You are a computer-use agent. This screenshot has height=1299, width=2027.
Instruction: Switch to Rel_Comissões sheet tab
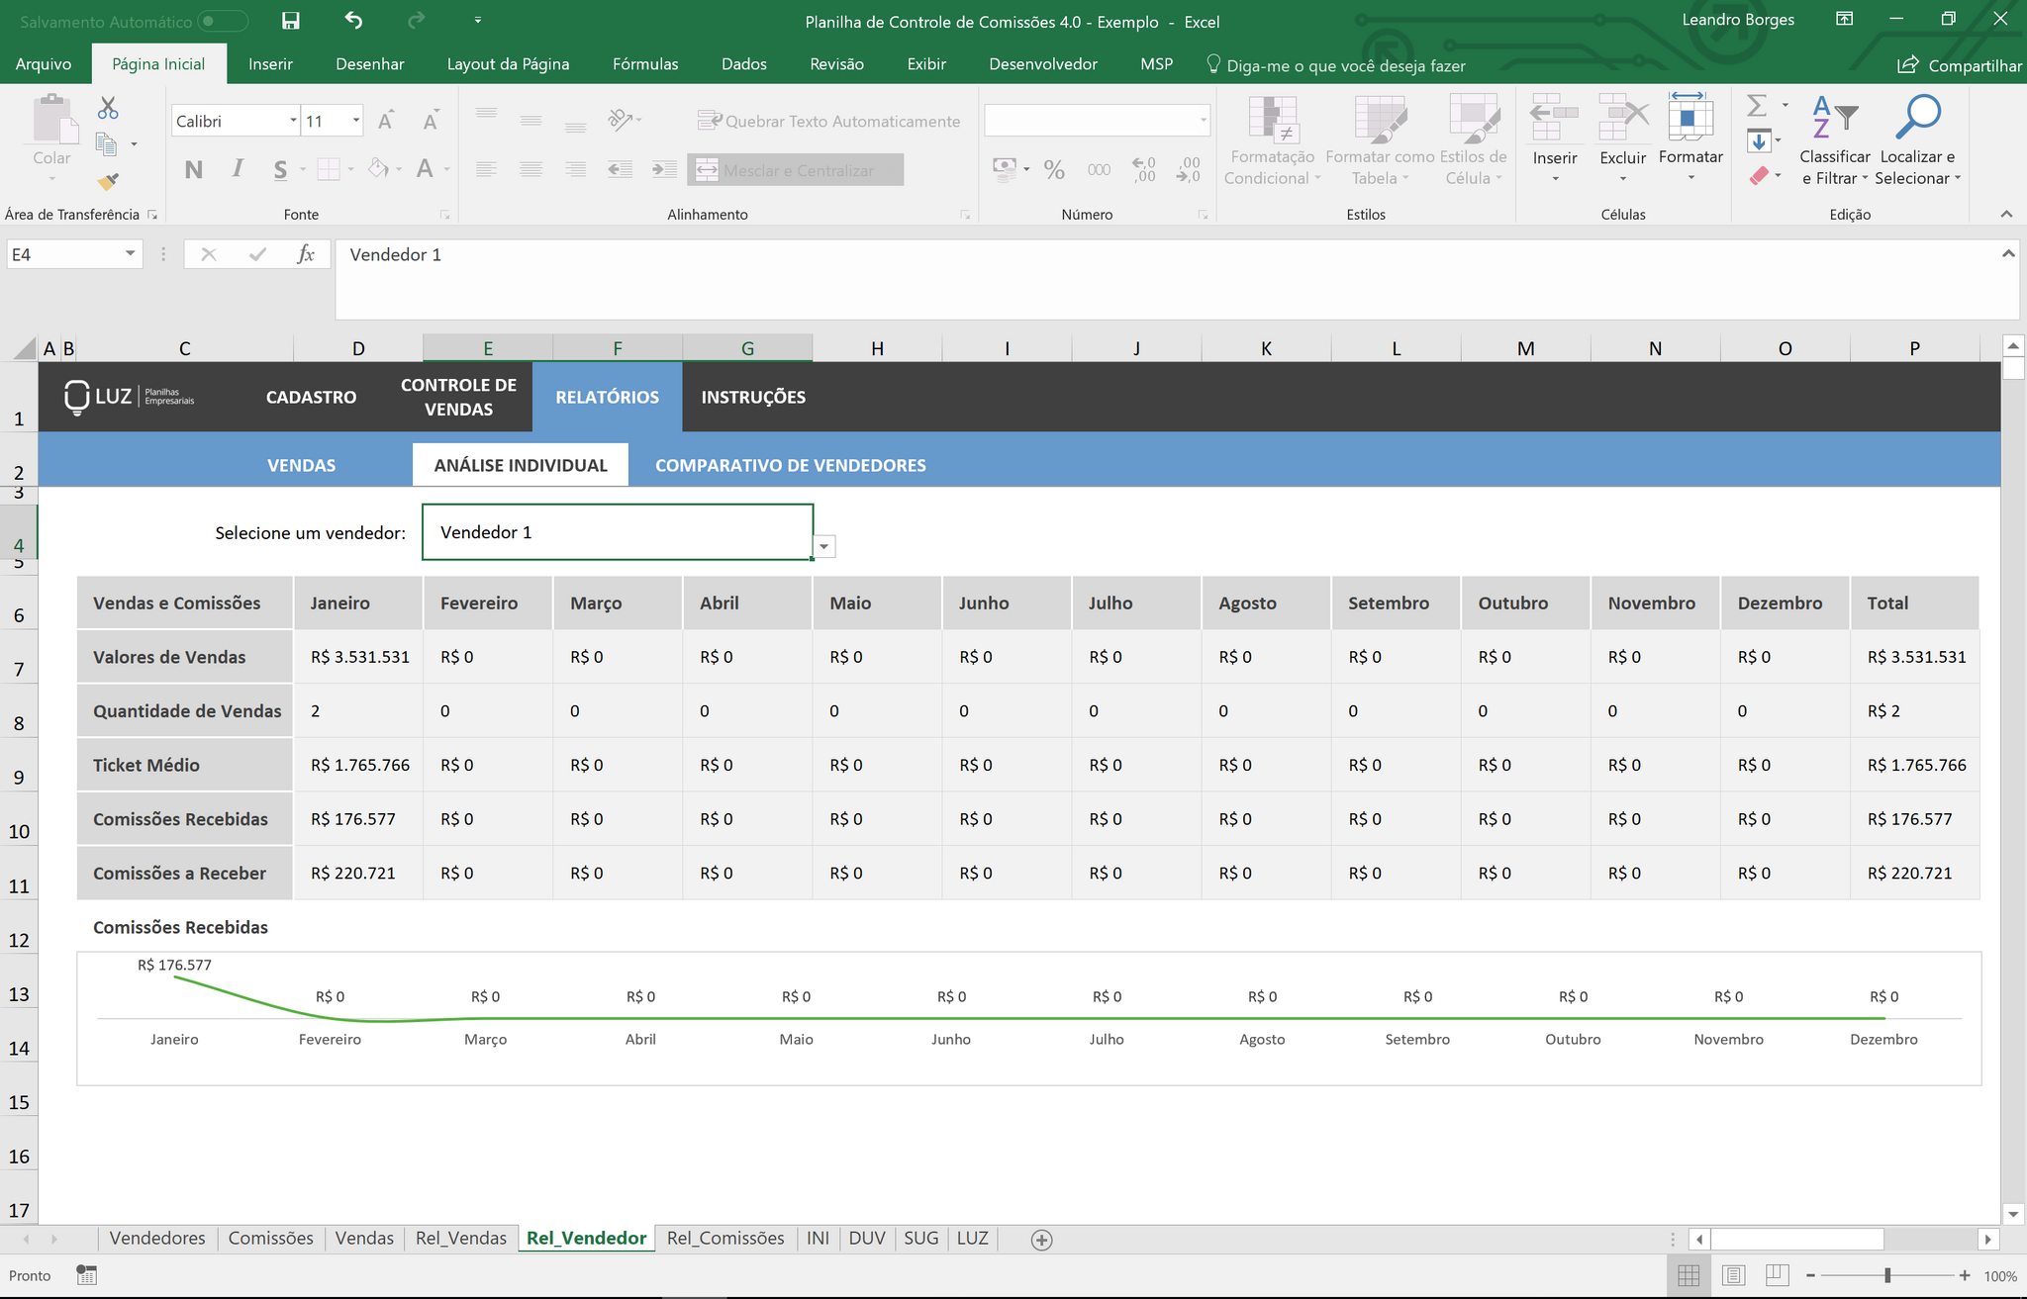pos(725,1238)
